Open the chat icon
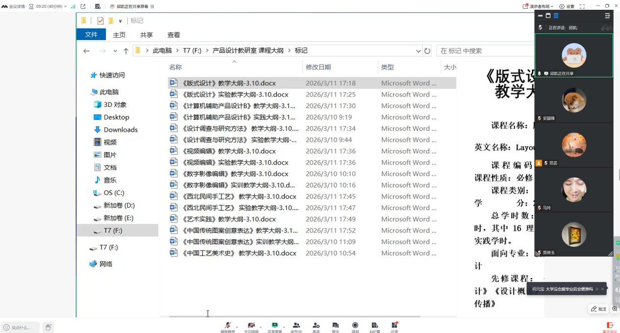Viewport: 620px width, 333px height. [x=335, y=326]
